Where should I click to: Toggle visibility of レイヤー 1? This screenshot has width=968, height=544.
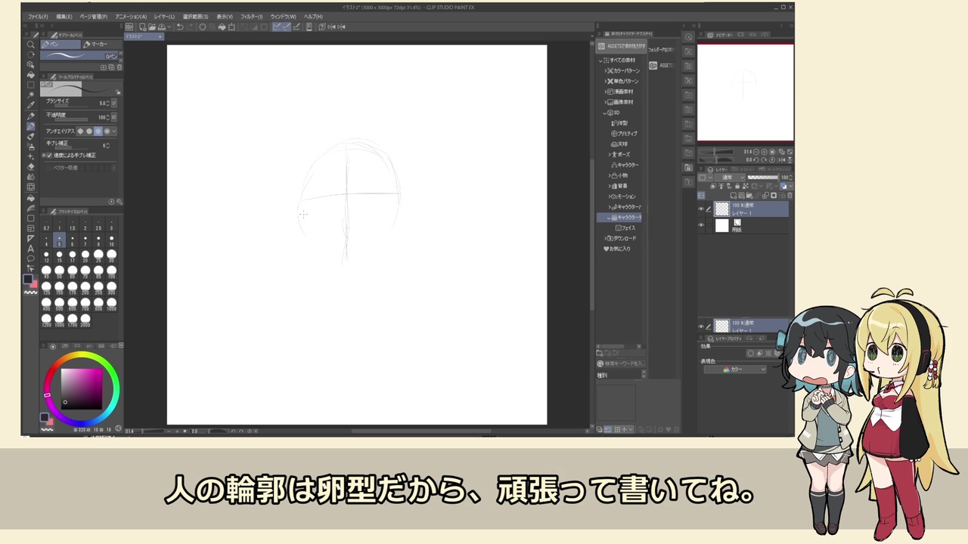click(x=701, y=209)
